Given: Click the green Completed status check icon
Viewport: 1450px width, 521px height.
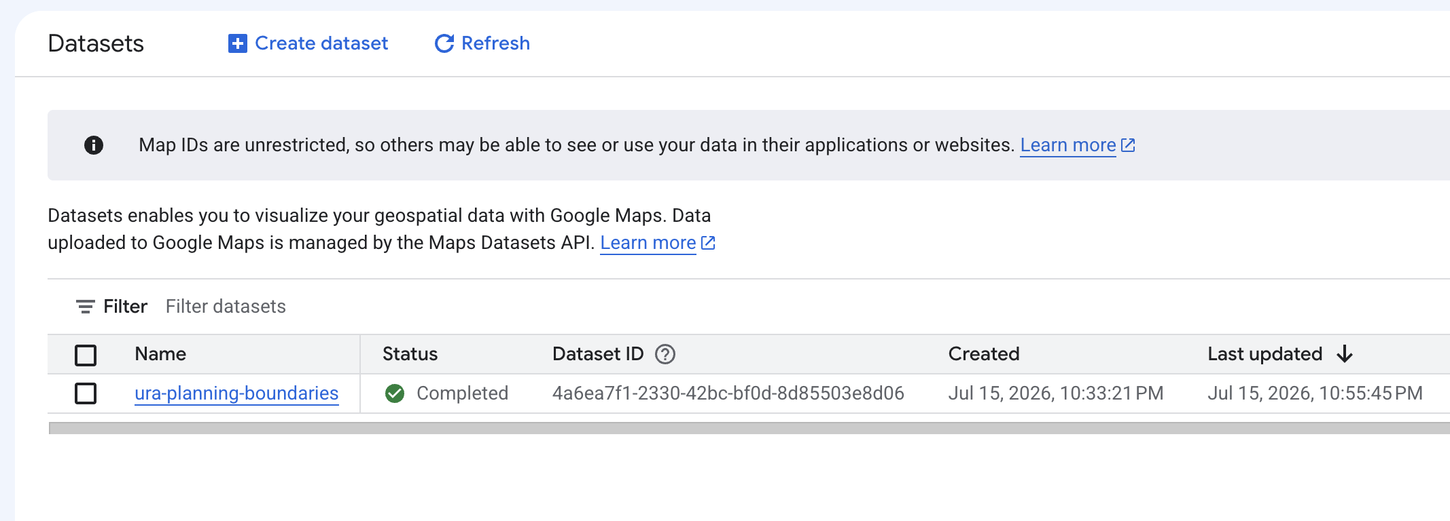Looking at the screenshot, I should 395,393.
